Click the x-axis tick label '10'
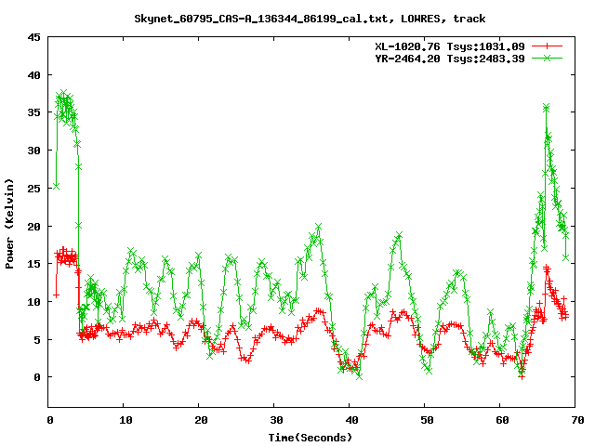 pos(126,420)
